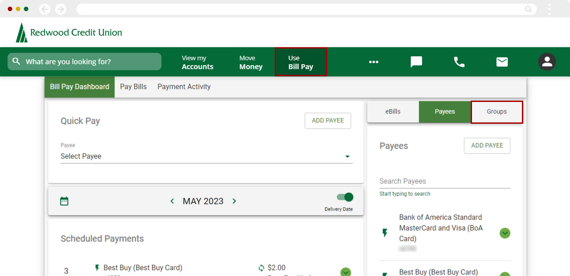Image resolution: width=570 pixels, height=276 pixels.
Task: Toggle the Delivery Date switch
Action: pyautogui.click(x=345, y=197)
